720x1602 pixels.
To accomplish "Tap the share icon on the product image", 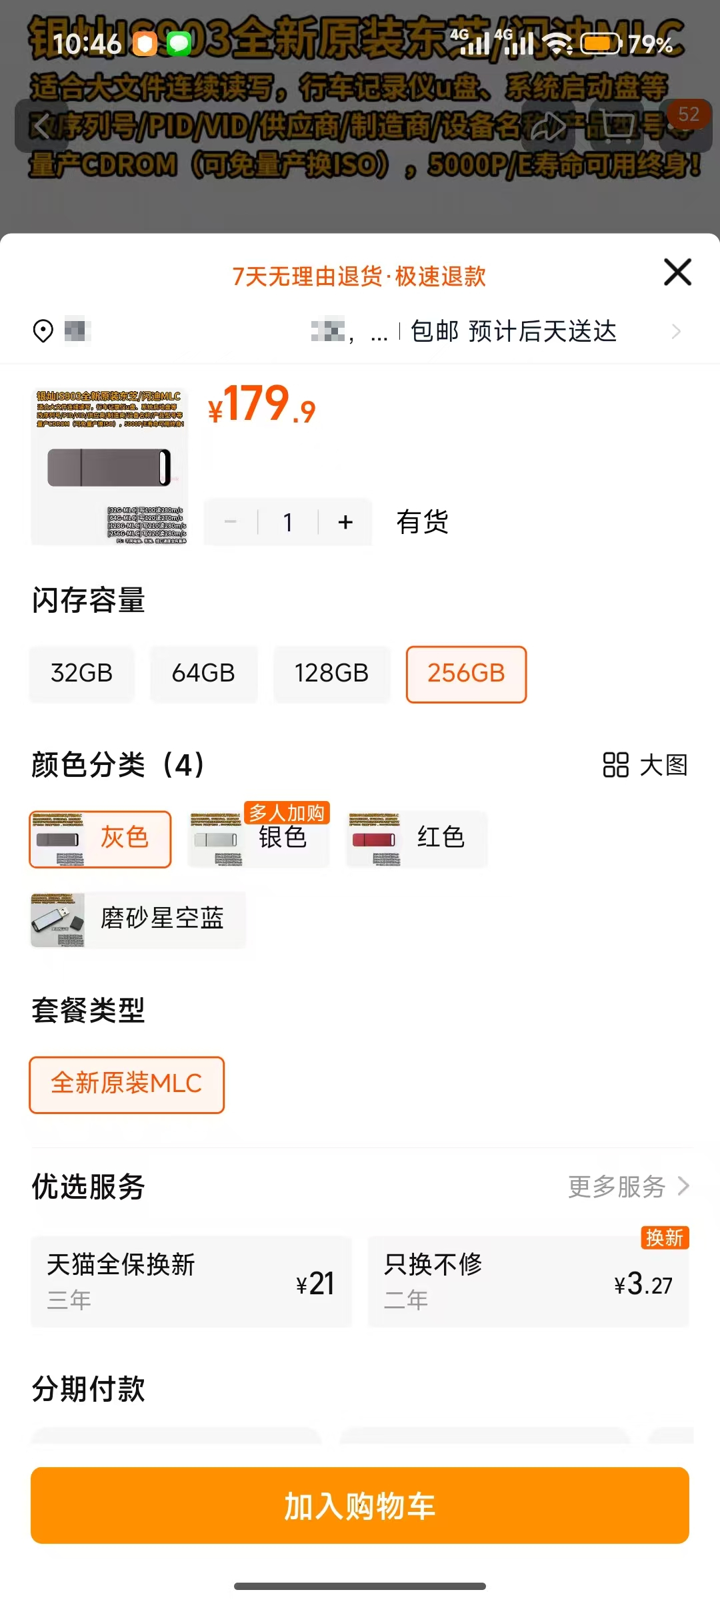I will coord(548,128).
